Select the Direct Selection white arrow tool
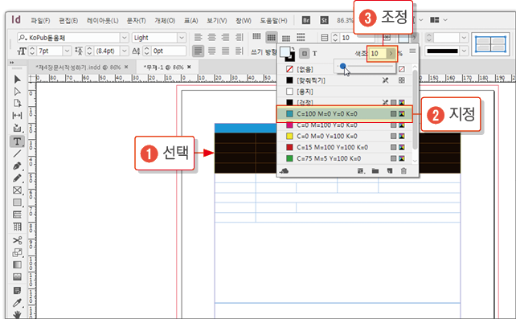This screenshot has width=516, height=319. tap(17, 92)
